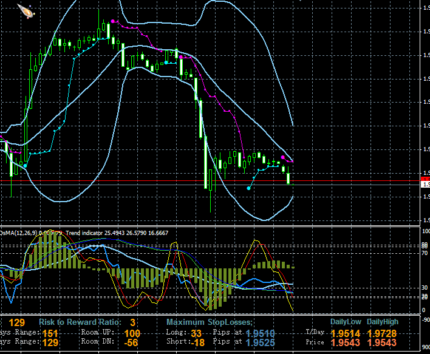This screenshot has width=430, height=354.
Task: Click the magenta dot near the latest candle
Action: point(284,157)
